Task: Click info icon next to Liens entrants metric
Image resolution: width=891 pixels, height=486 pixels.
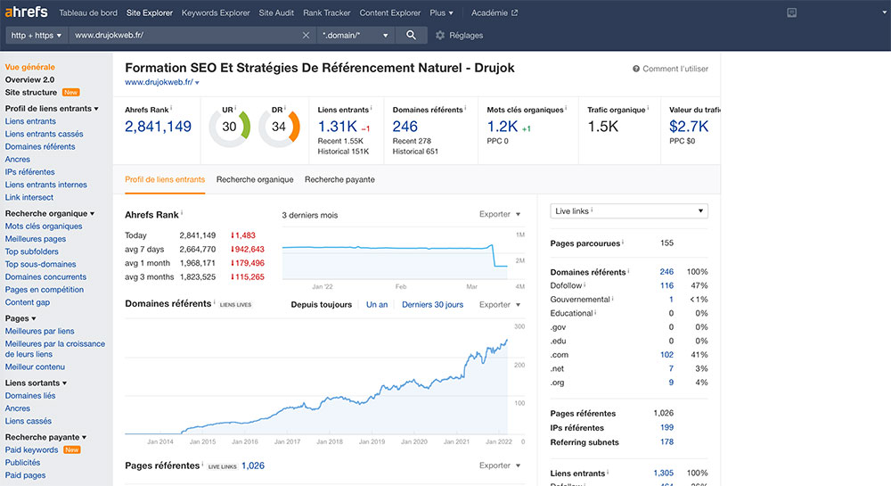Action: click(x=371, y=108)
